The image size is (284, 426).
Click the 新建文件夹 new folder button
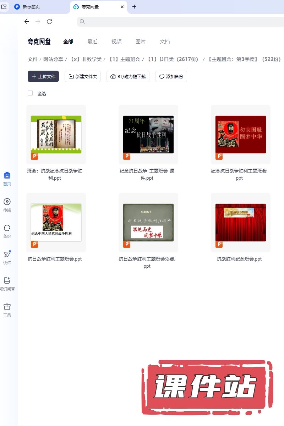(x=83, y=76)
